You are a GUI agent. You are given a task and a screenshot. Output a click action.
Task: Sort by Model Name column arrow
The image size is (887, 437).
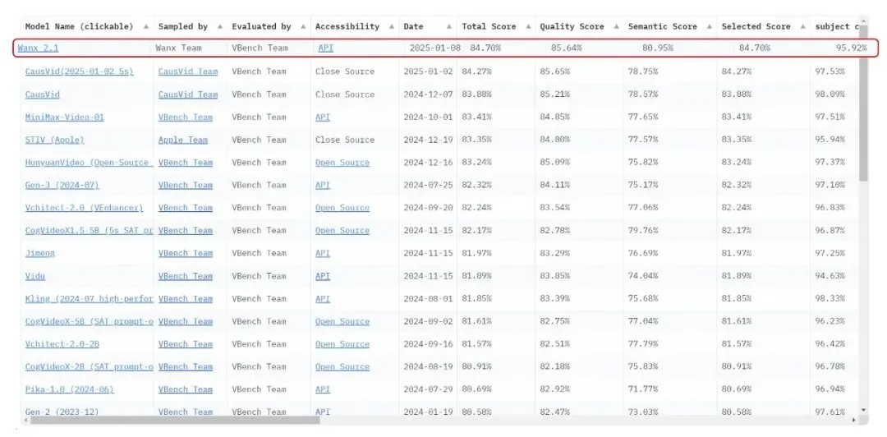pyautogui.click(x=146, y=27)
